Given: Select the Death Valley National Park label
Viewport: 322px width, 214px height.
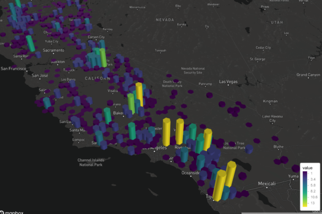Looking at the screenshot, I should pyautogui.click(x=172, y=84).
